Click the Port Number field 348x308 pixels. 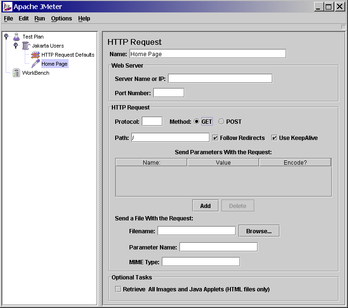[x=169, y=93]
